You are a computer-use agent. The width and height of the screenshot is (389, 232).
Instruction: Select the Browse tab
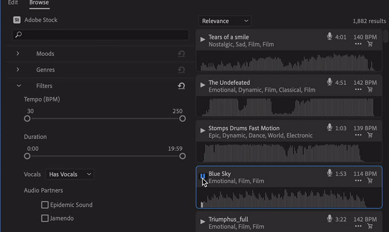point(39,3)
